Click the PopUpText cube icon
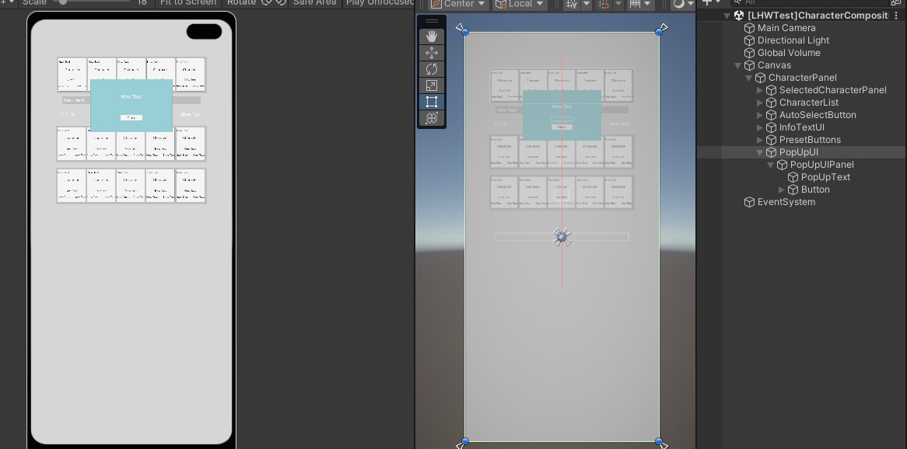 [793, 177]
